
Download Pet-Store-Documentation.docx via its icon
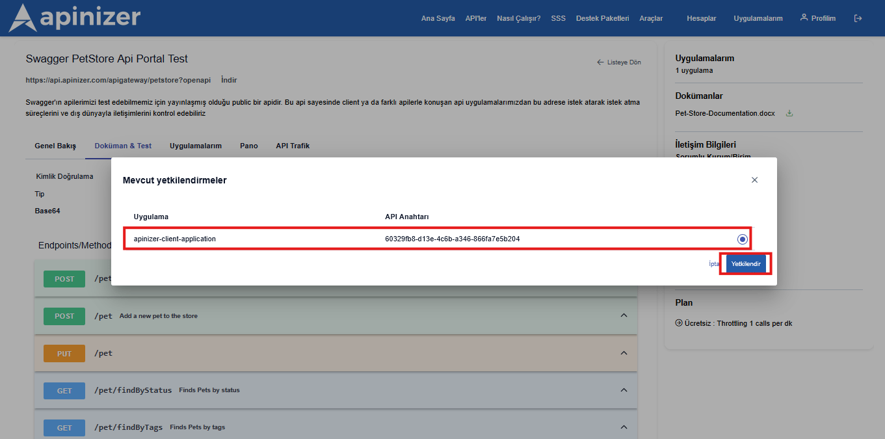[789, 113]
